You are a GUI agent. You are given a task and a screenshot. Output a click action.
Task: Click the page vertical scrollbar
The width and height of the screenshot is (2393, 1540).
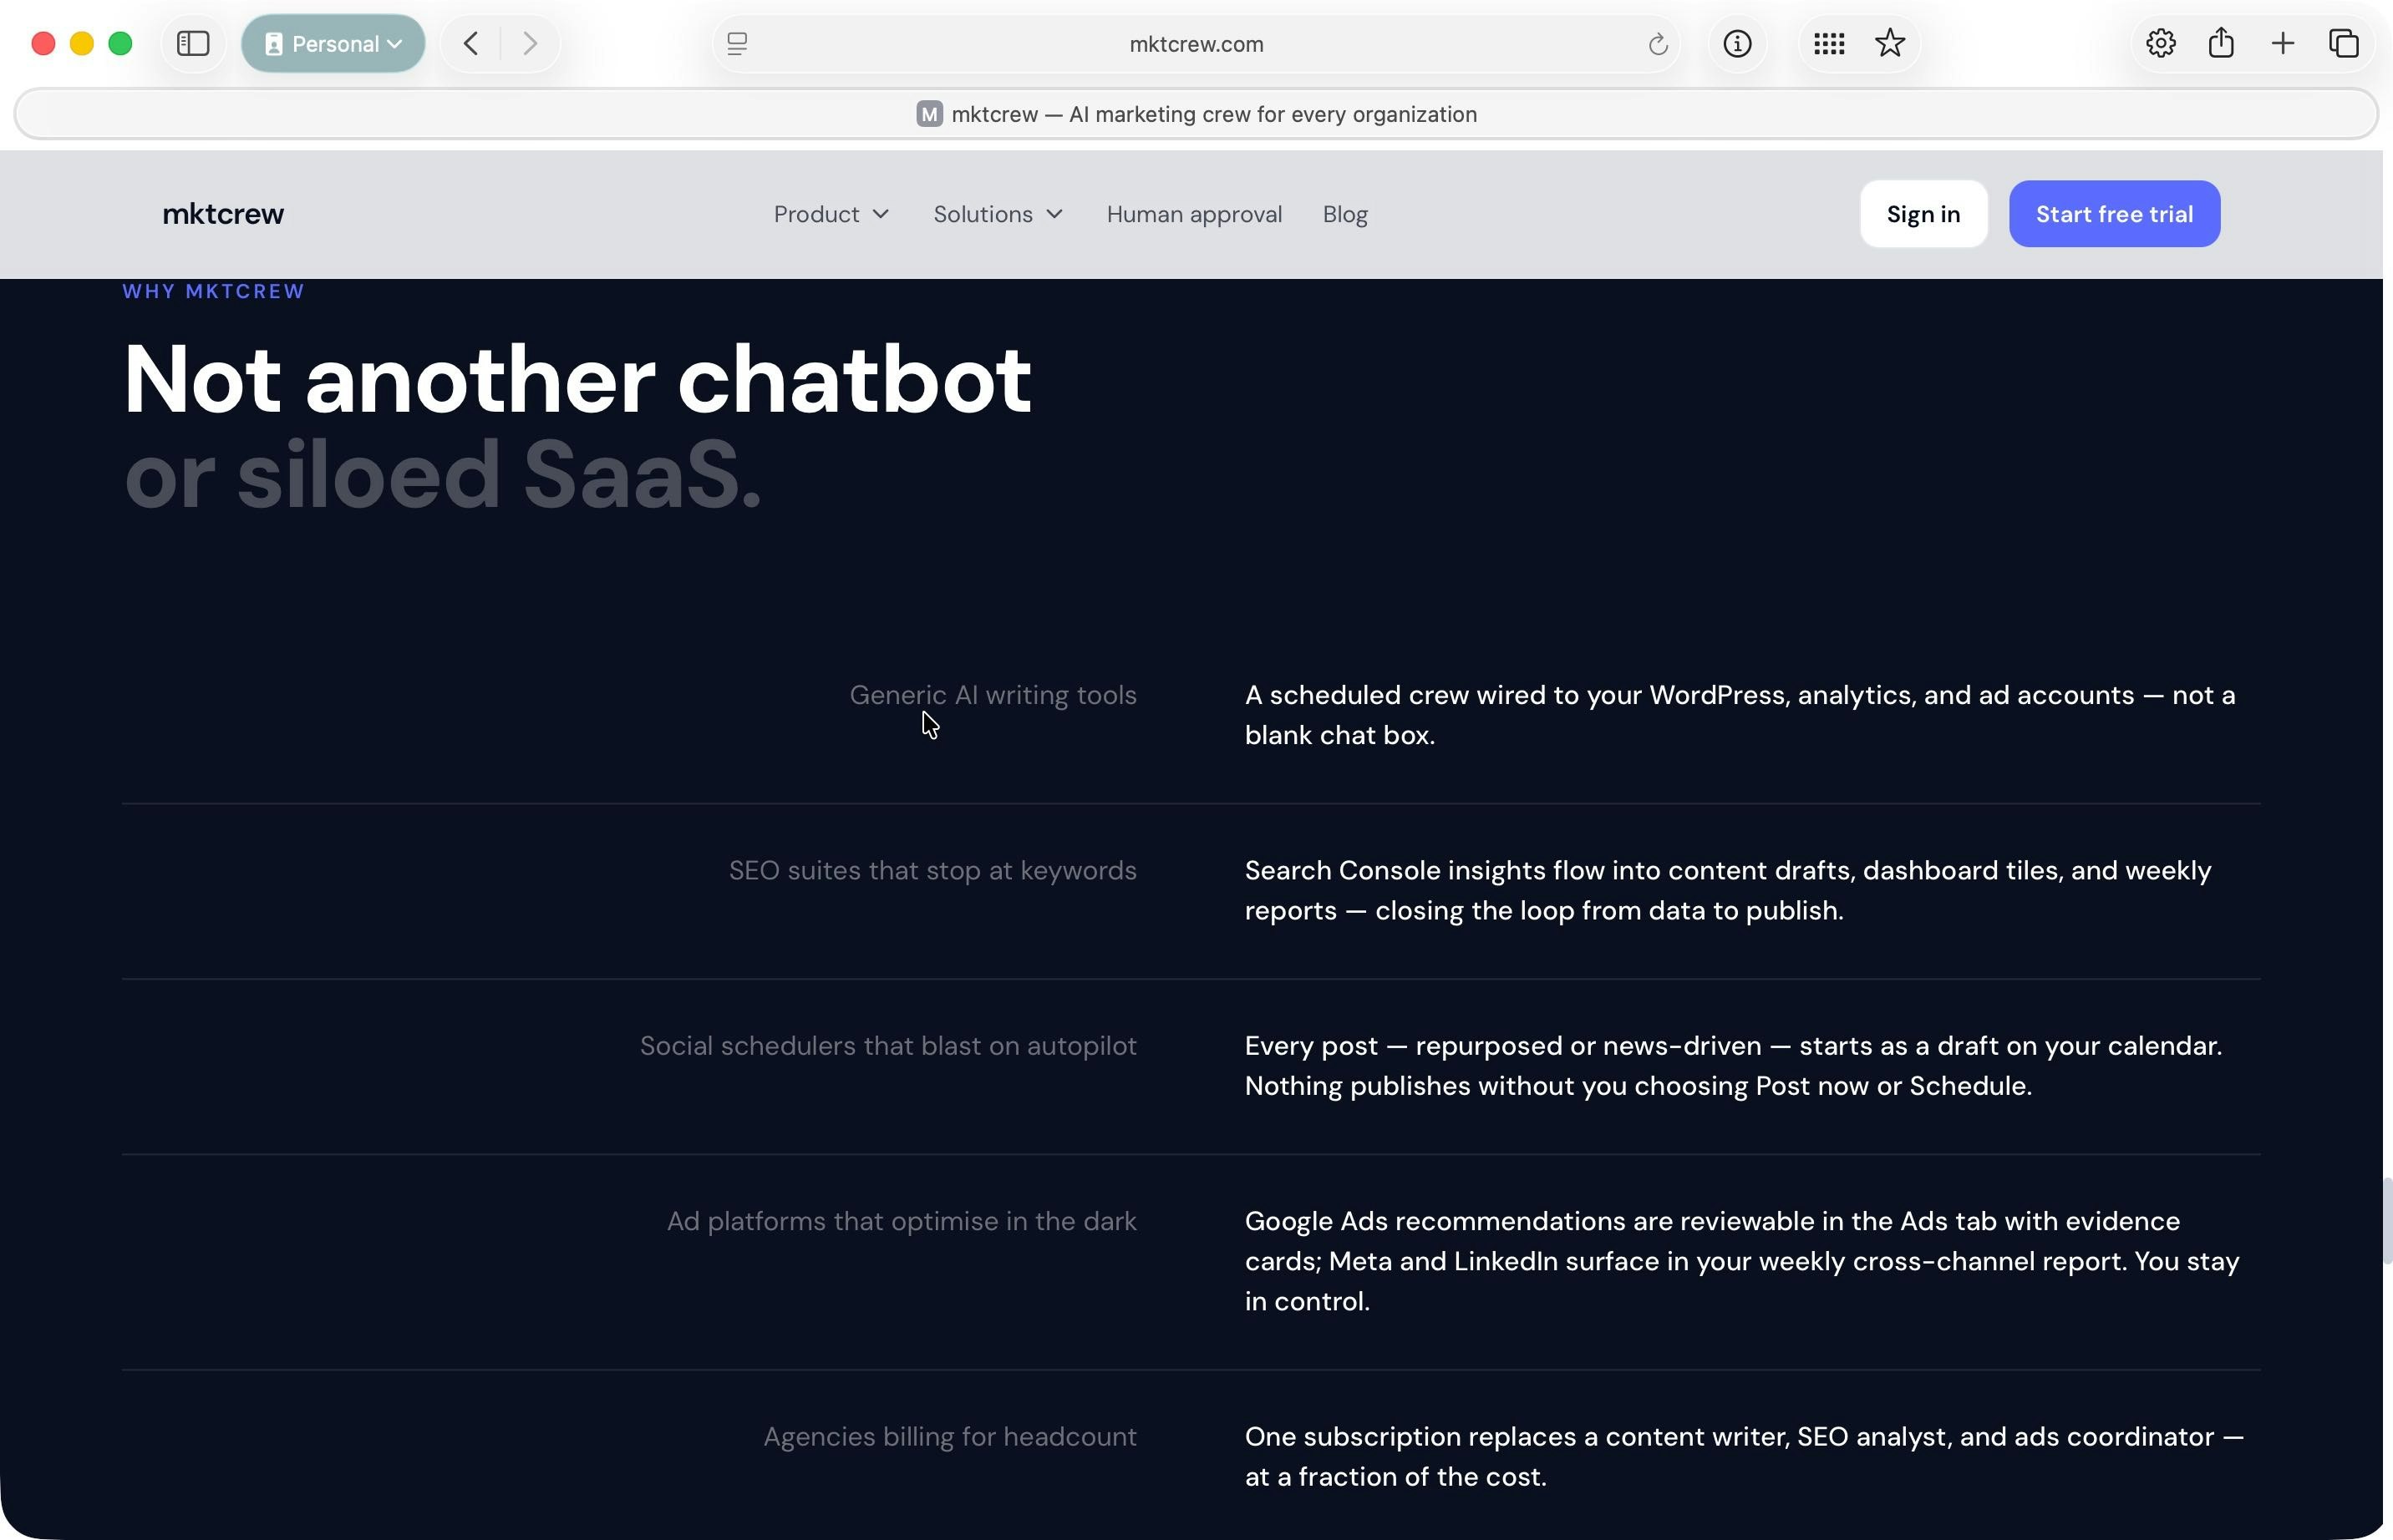pyautogui.click(x=2387, y=1221)
